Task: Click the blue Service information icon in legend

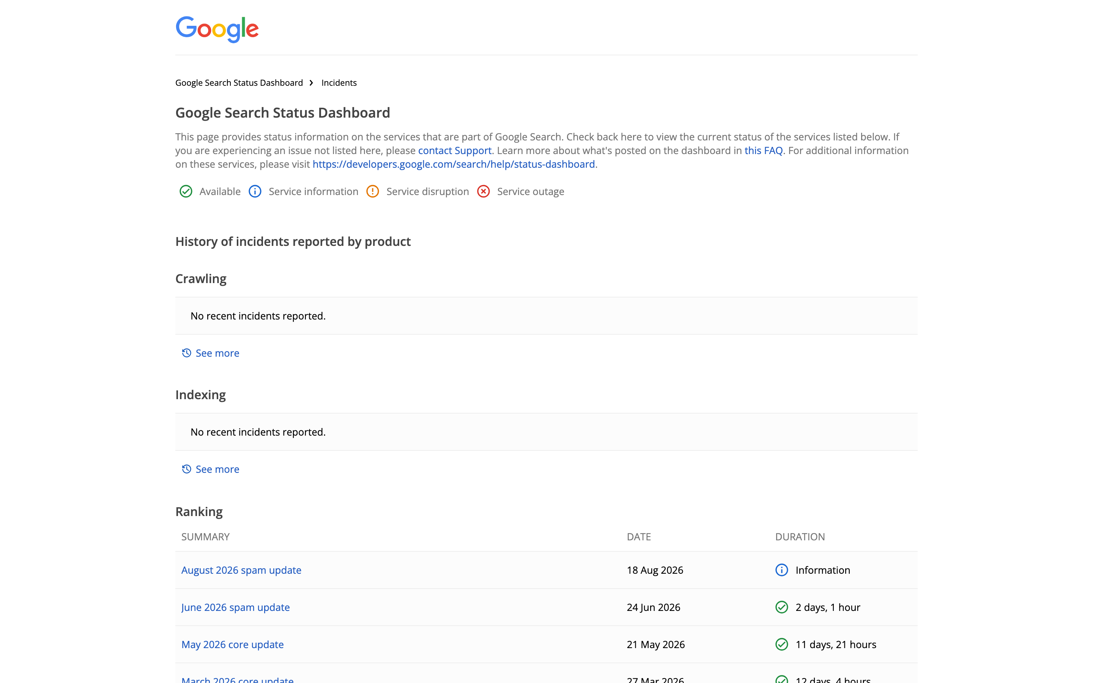Action: [x=255, y=192]
